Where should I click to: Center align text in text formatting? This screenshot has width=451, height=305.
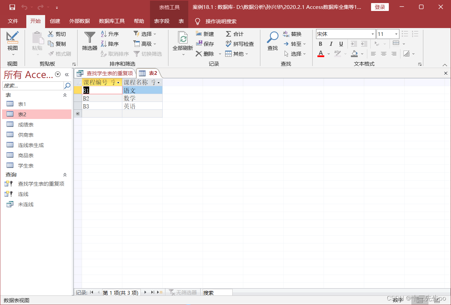pyautogui.click(x=384, y=54)
